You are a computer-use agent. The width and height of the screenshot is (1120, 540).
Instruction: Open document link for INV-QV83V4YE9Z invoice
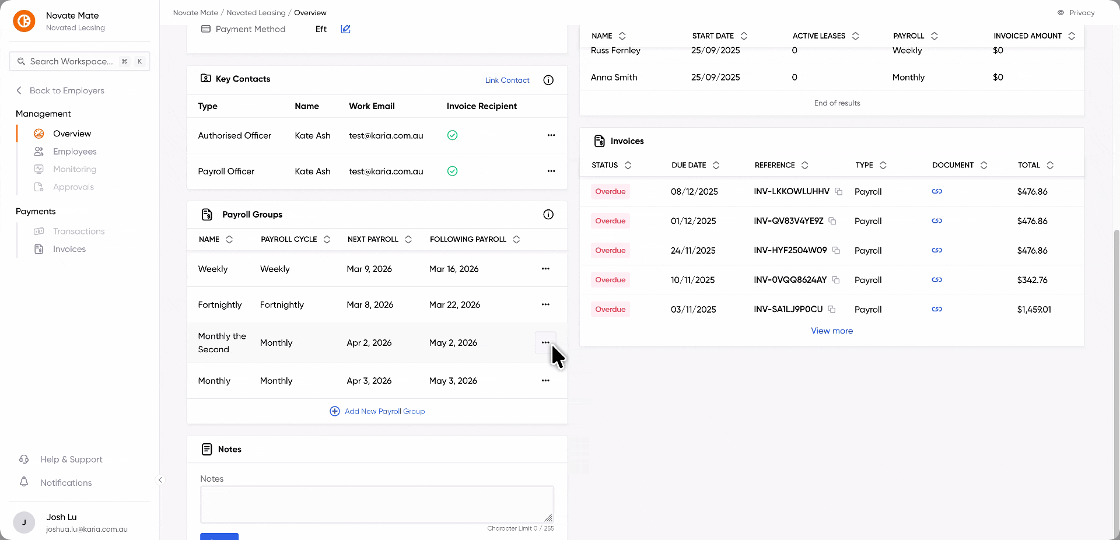[937, 221]
